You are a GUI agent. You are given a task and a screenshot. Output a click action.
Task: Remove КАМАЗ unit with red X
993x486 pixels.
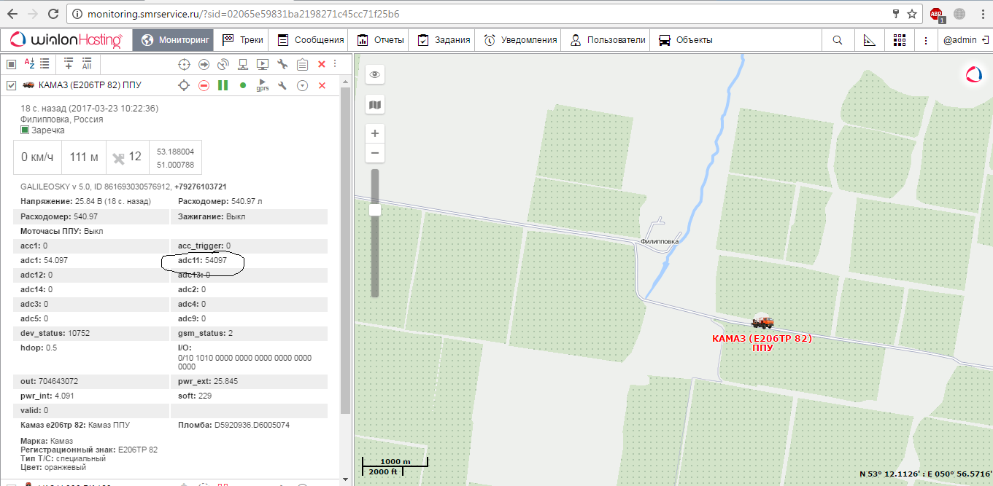(322, 86)
